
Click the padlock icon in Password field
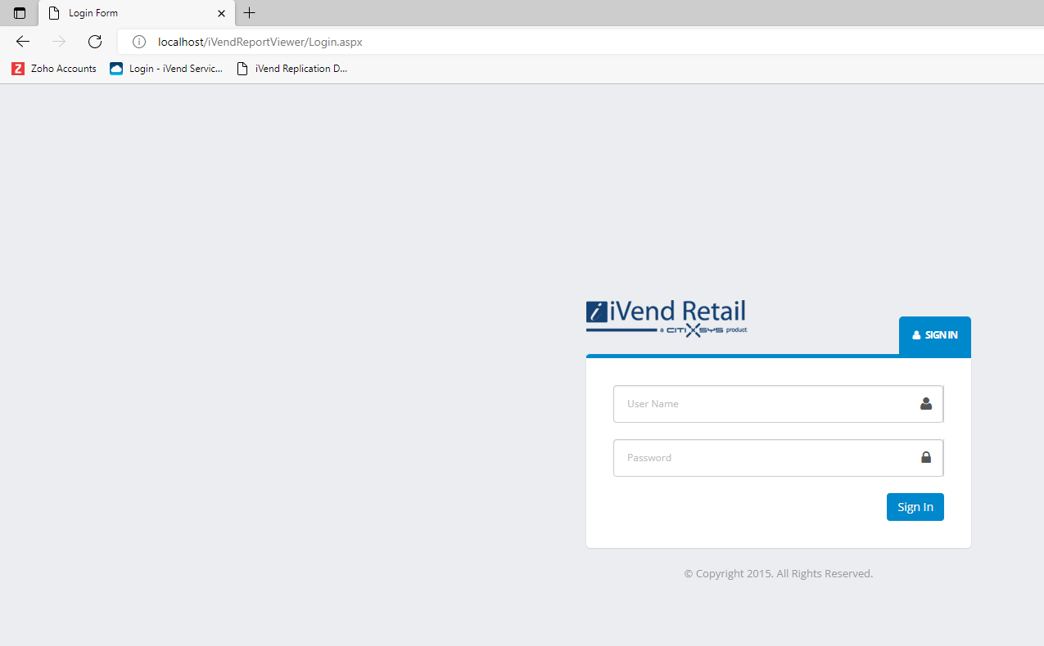click(926, 457)
